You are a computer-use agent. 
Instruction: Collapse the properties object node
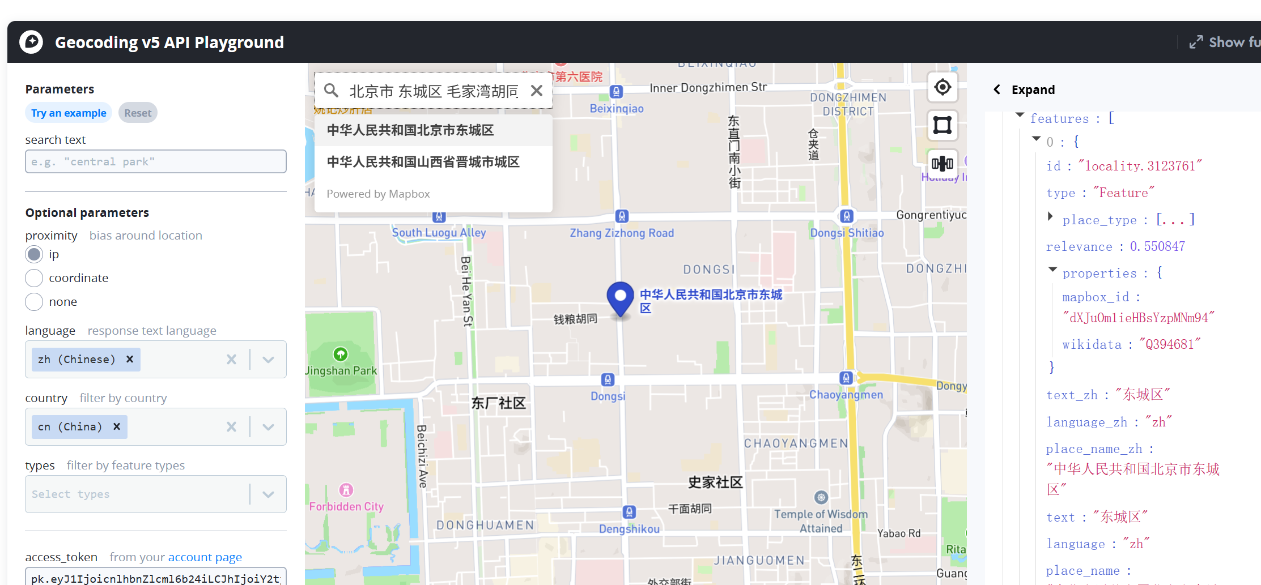tap(1053, 270)
